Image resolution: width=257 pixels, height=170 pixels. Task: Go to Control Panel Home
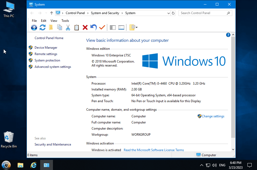click(49, 38)
